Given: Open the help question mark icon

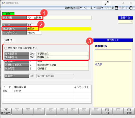Looking at the screenshot, I should tap(131, 8).
